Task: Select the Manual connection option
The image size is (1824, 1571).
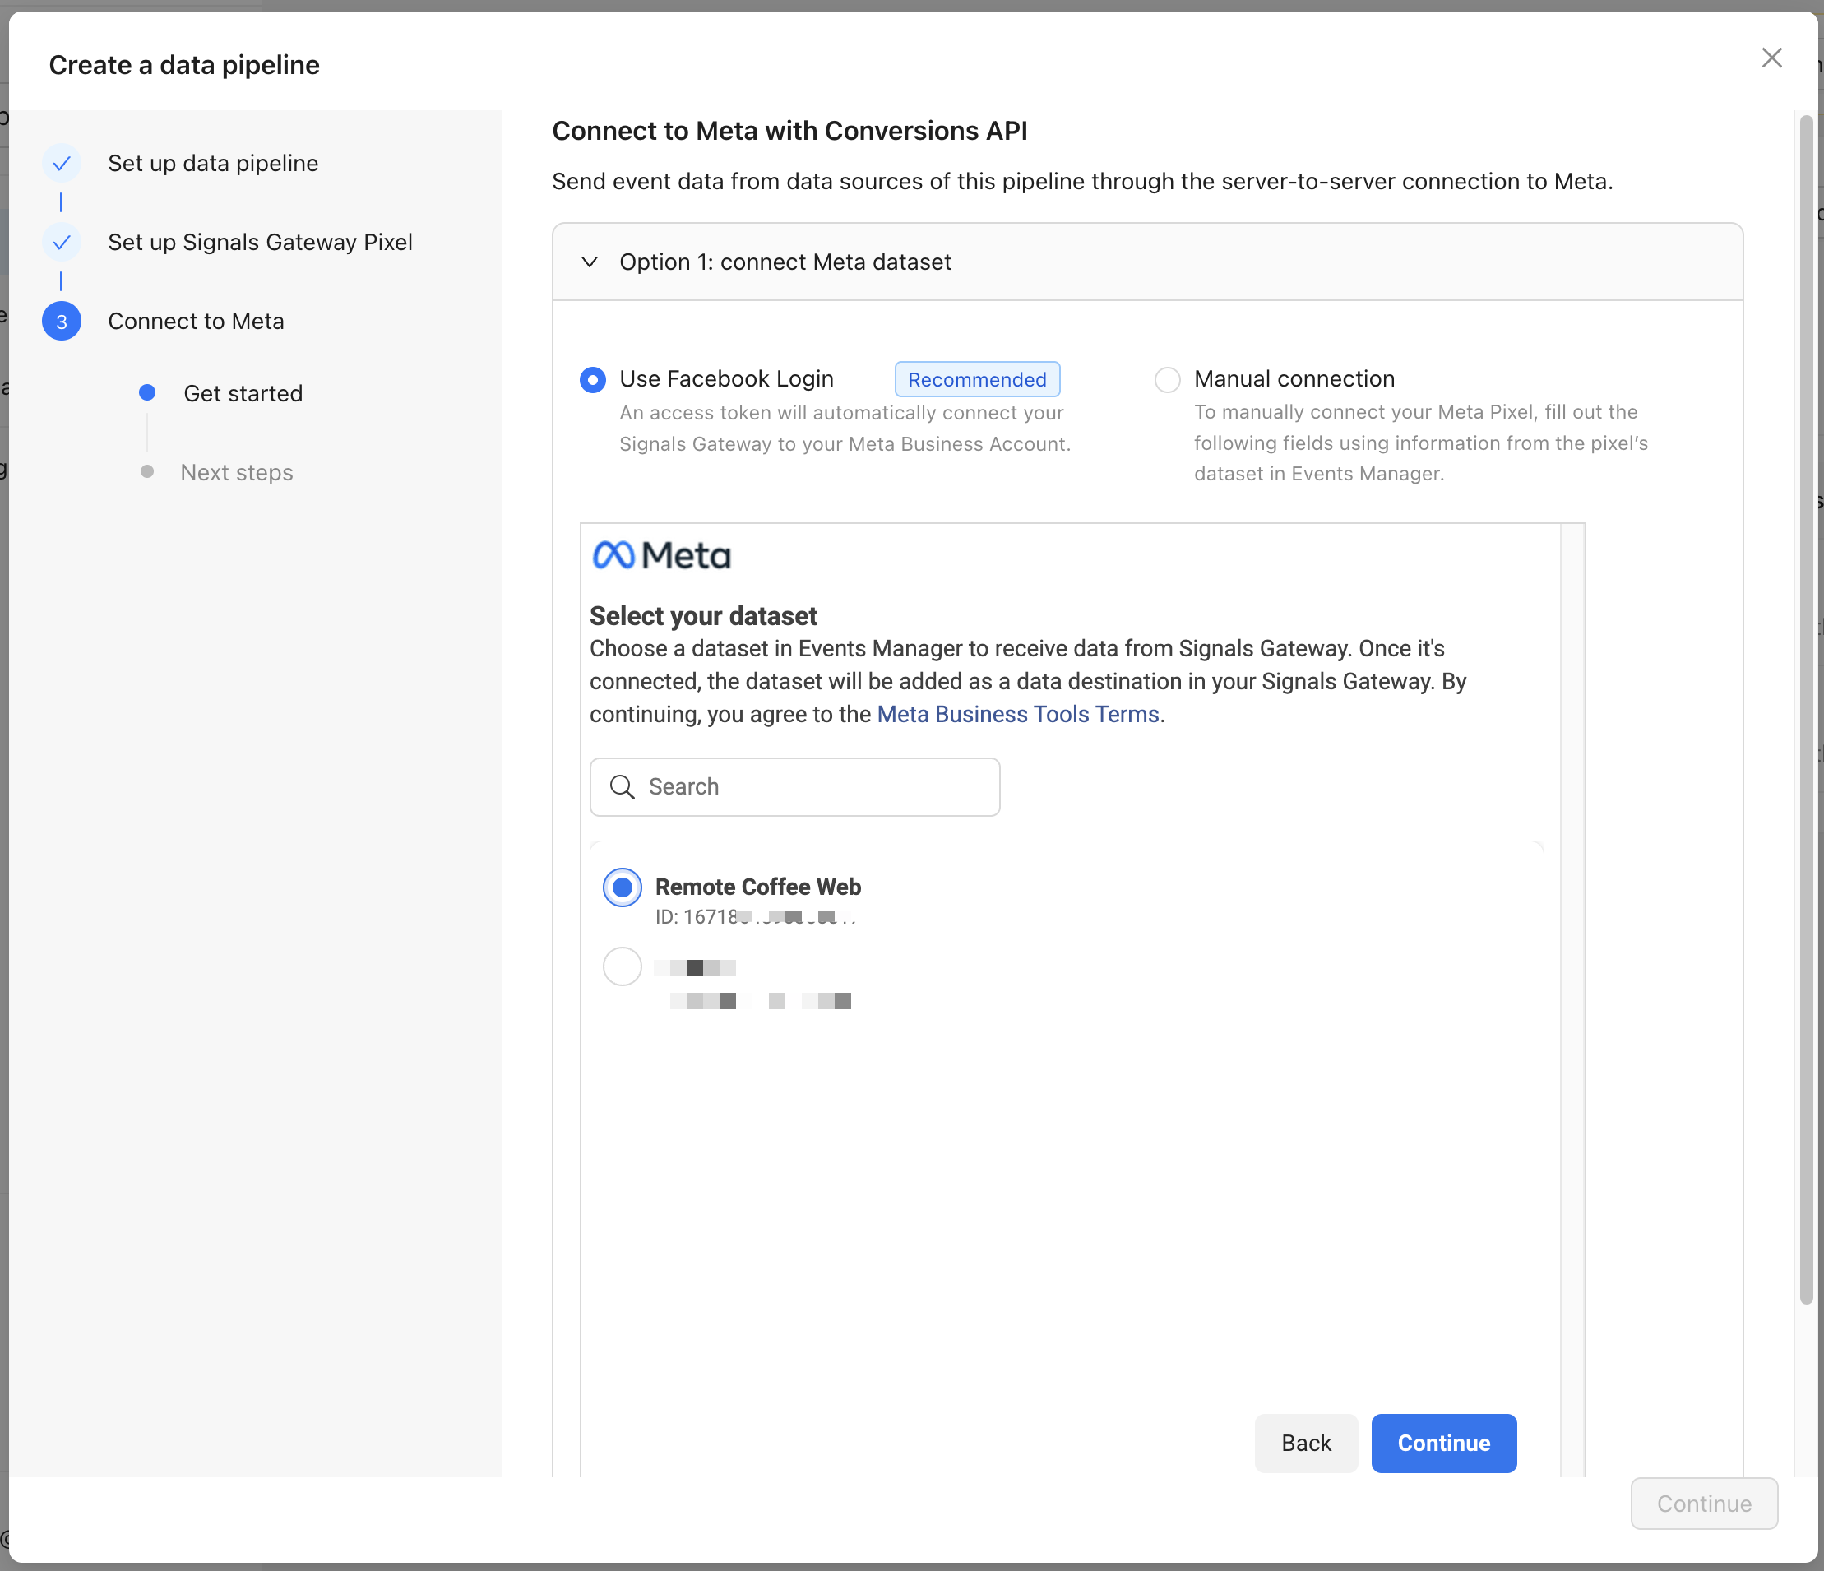Action: point(1167,379)
